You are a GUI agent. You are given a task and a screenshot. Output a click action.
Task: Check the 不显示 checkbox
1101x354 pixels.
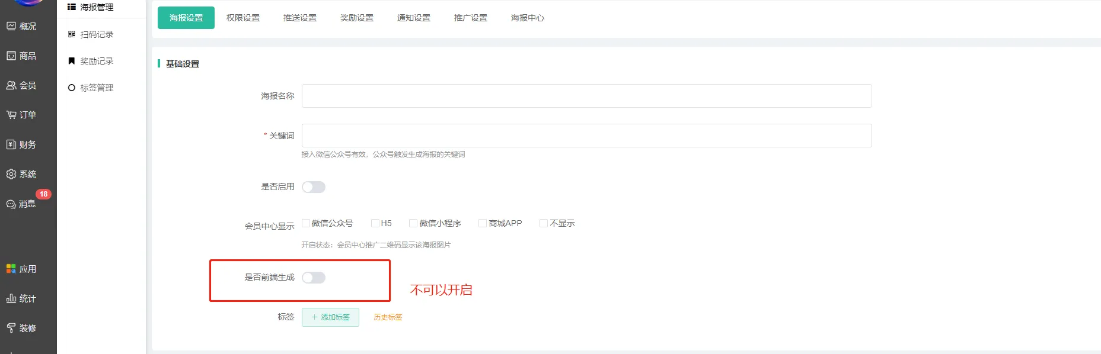(544, 223)
